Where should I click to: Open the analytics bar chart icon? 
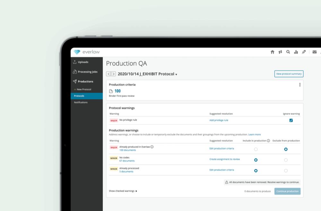tap(296, 52)
